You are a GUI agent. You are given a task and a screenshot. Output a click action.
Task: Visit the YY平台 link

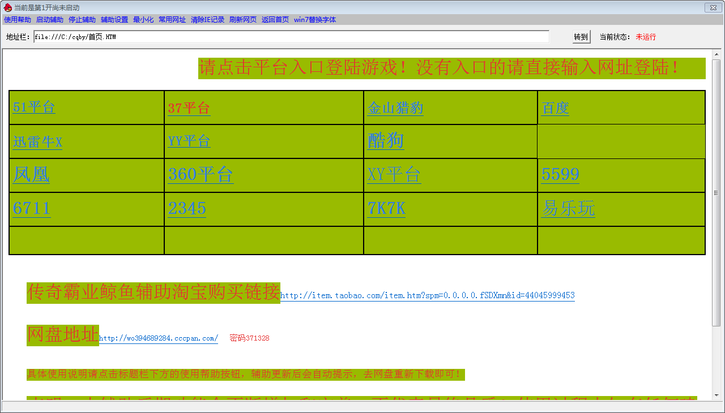(189, 141)
